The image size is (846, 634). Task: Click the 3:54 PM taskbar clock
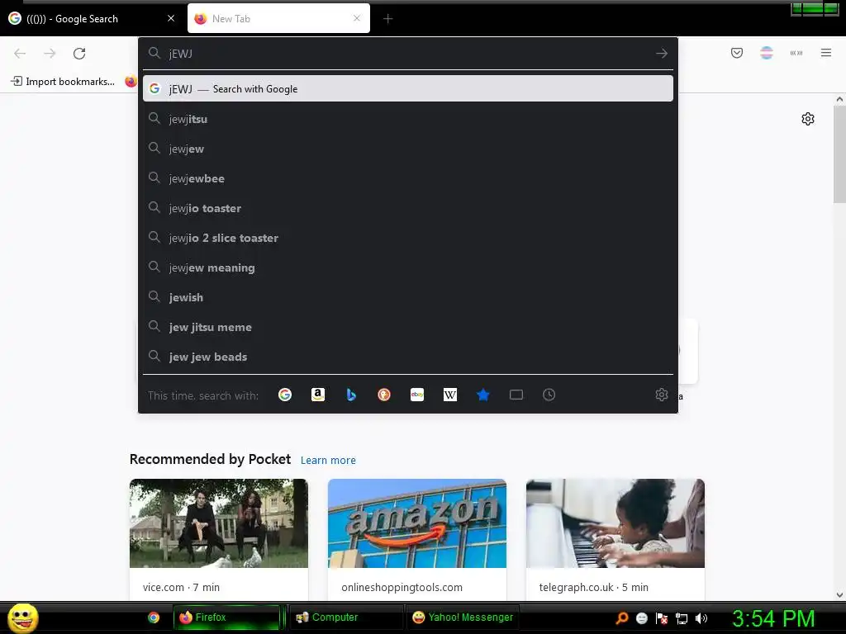tap(773, 618)
